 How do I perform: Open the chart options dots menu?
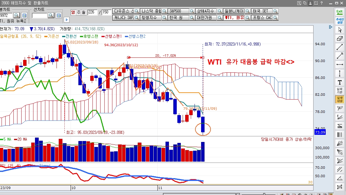point(331,28)
